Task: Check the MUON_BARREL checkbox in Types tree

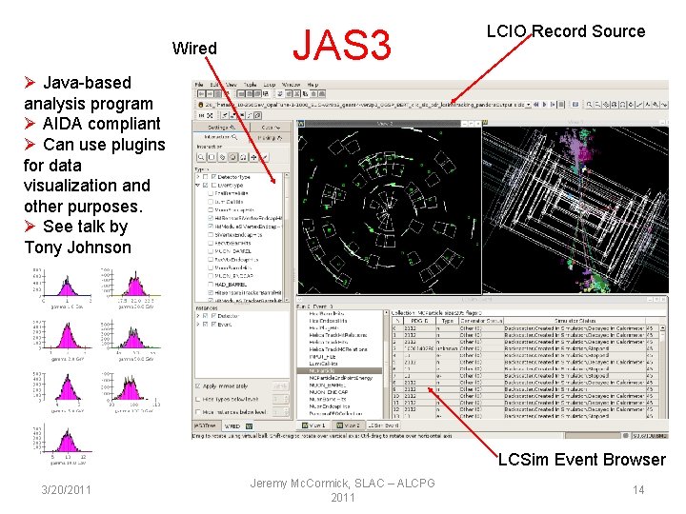Action: point(211,251)
